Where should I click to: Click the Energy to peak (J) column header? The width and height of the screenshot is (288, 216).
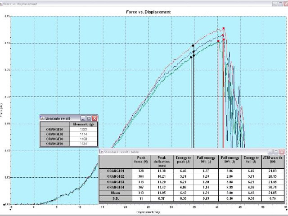pos(184,161)
